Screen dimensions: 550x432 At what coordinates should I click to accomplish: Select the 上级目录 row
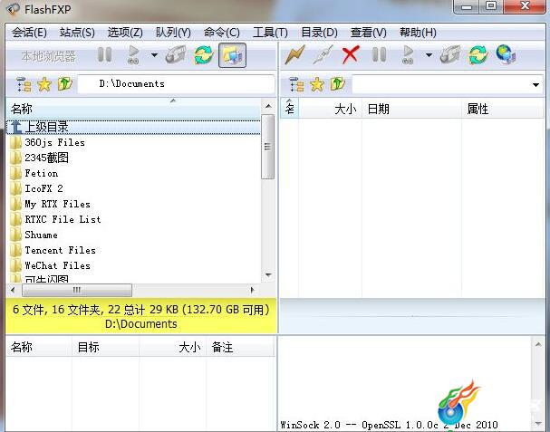[133, 127]
